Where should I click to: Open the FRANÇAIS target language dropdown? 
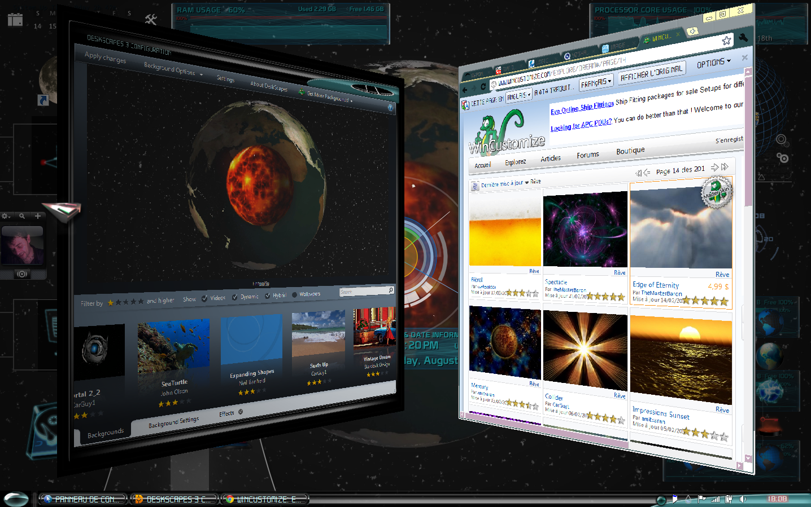tap(596, 82)
